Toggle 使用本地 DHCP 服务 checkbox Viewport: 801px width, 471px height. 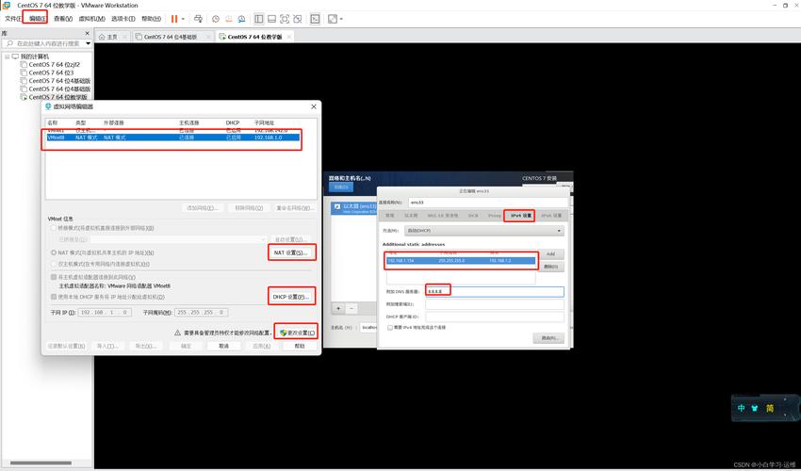pos(54,297)
